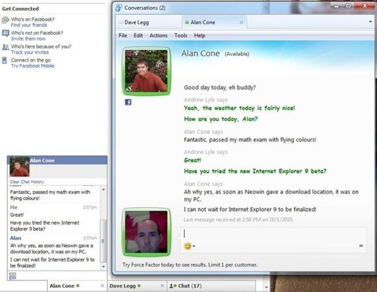The image size is (377, 292).
Task: Click Who's on Facebook icon
Action: click(5, 20)
